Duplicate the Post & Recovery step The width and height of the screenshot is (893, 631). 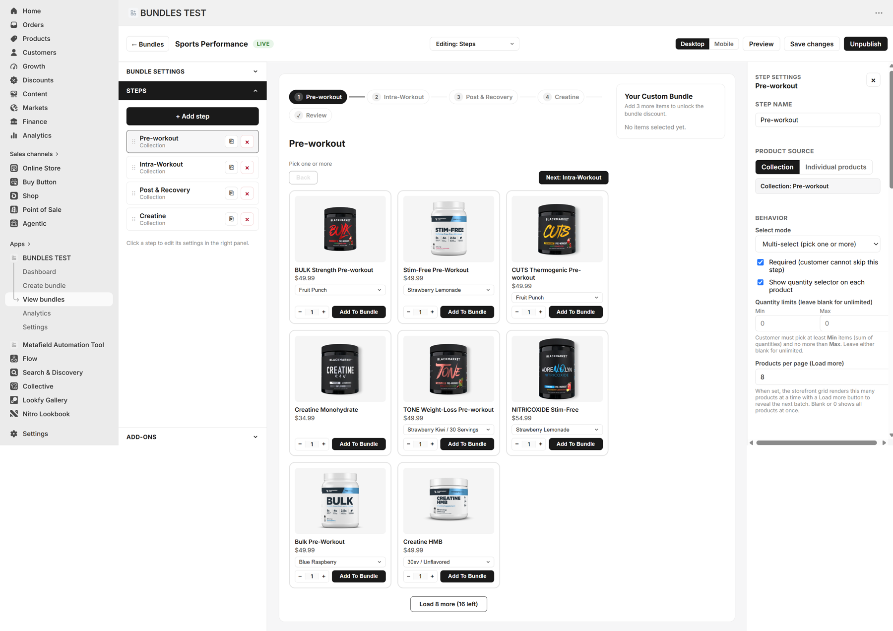231,193
